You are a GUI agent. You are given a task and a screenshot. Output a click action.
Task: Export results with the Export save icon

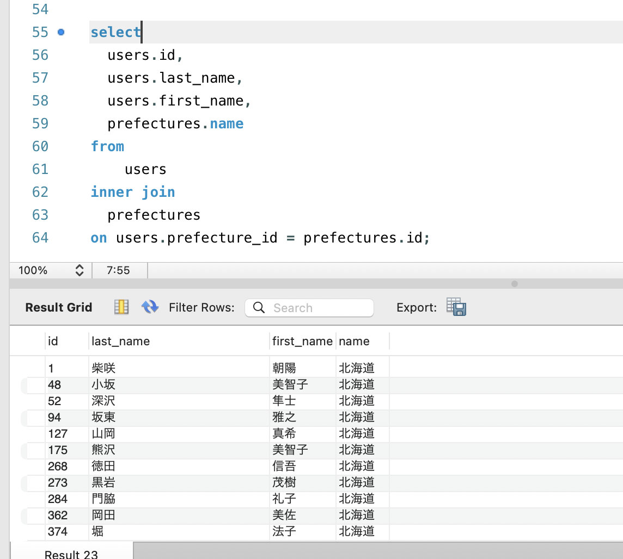click(x=455, y=307)
